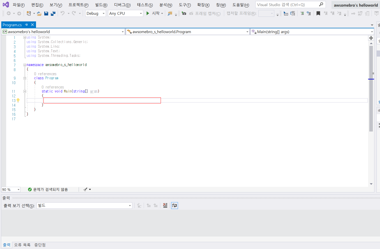
Task: Toggle a bookmark with the bookmark icon
Action: pos(318,13)
